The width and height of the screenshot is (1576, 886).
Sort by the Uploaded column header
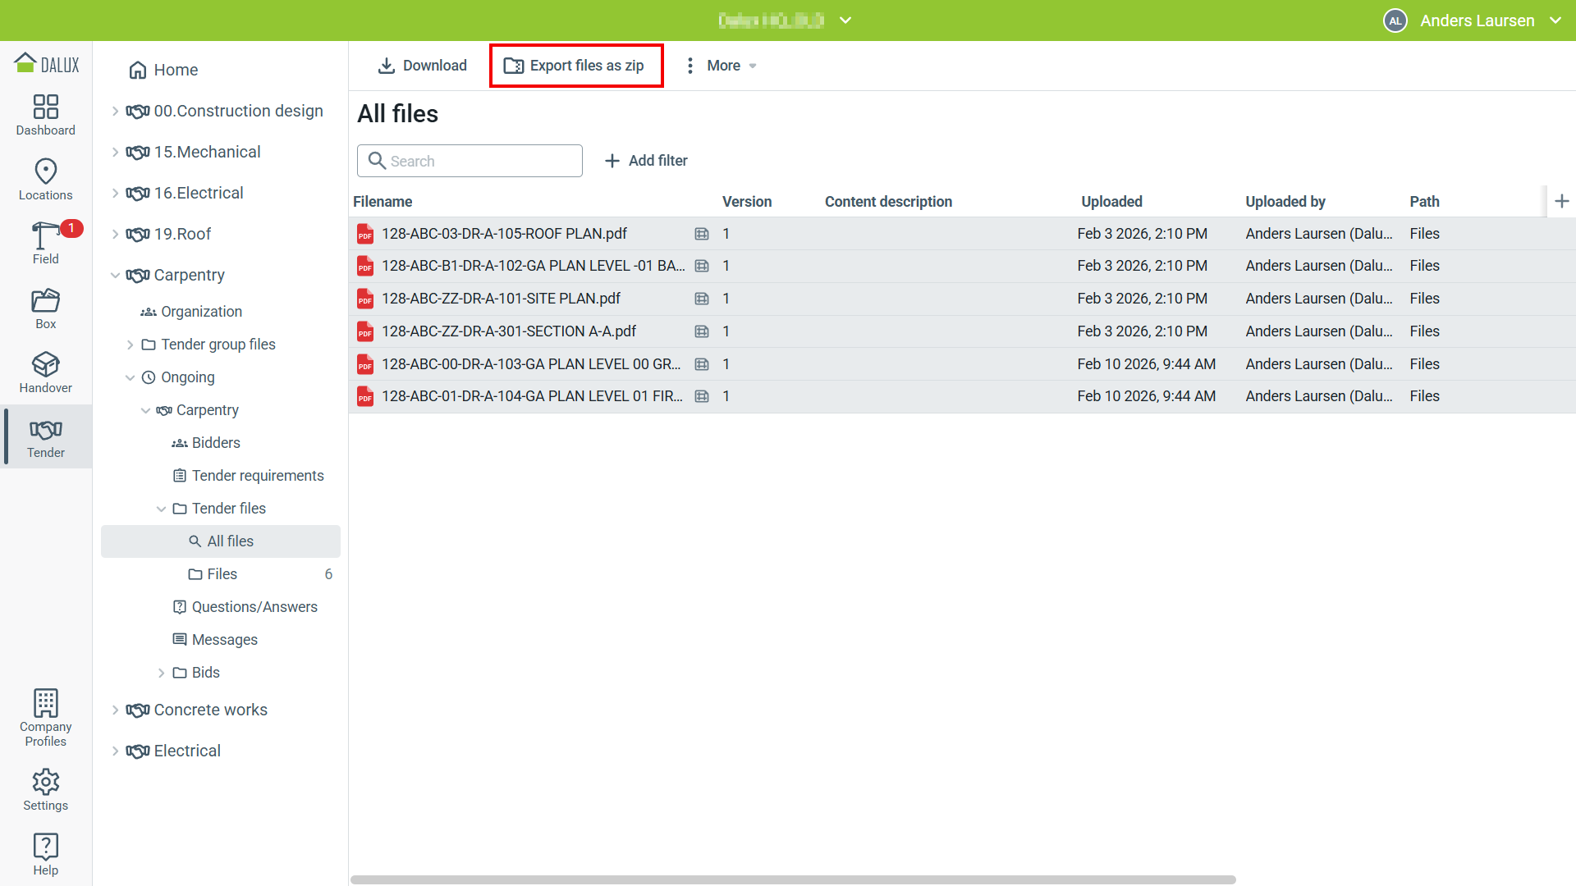pyautogui.click(x=1111, y=202)
